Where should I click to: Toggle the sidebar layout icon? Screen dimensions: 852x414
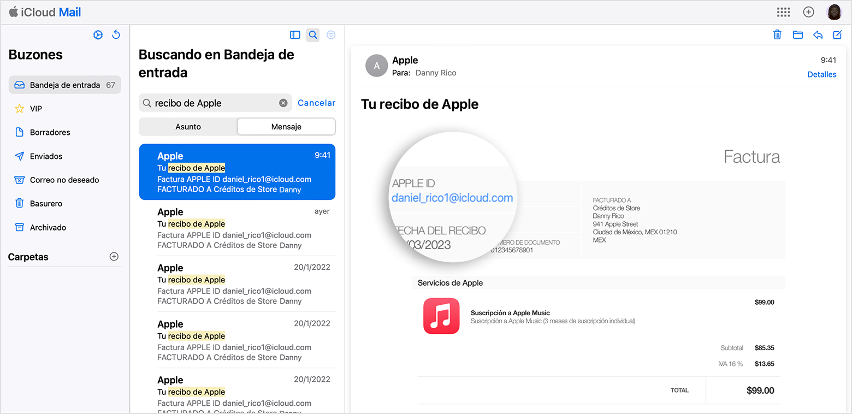(x=295, y=35)
